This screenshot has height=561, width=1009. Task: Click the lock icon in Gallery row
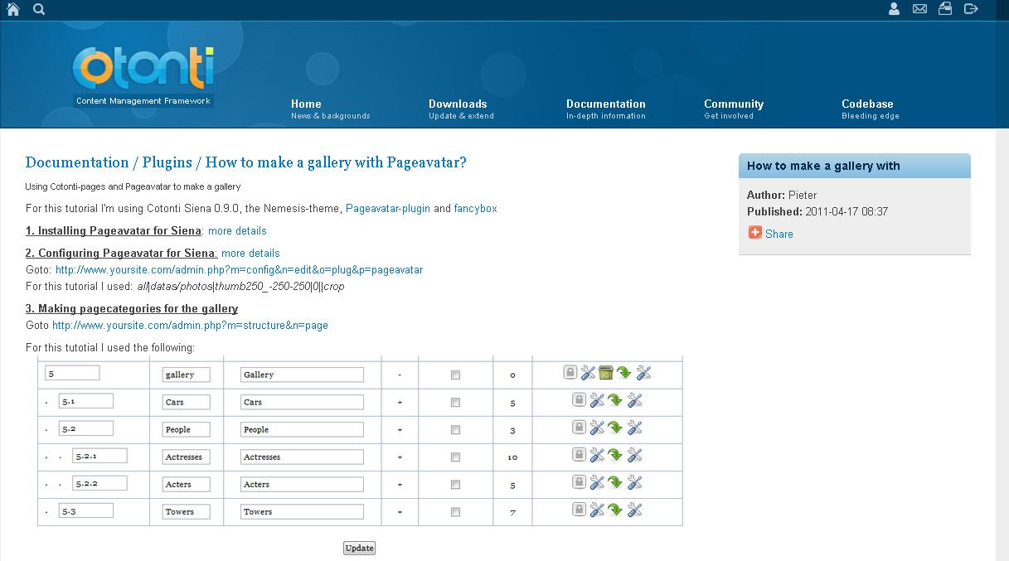pos(570,373)
